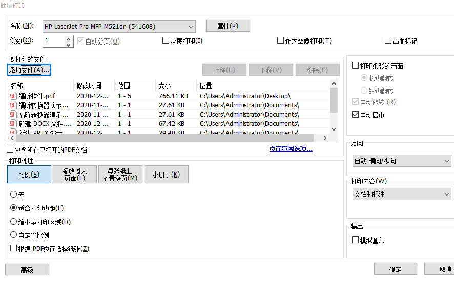
Task: Click the 属性(P) button
Action: [228, 26]
